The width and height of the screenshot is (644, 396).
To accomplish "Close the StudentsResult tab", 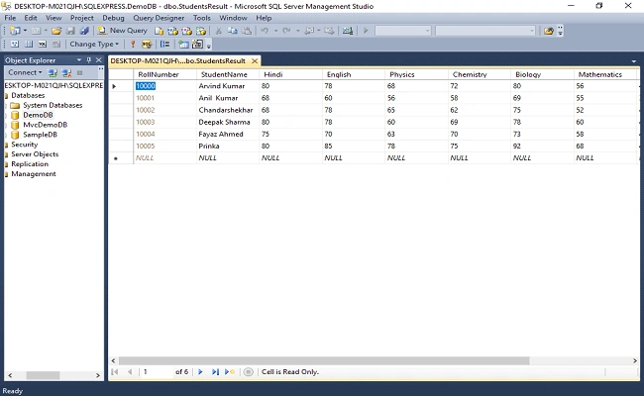I will pos(255,60).
